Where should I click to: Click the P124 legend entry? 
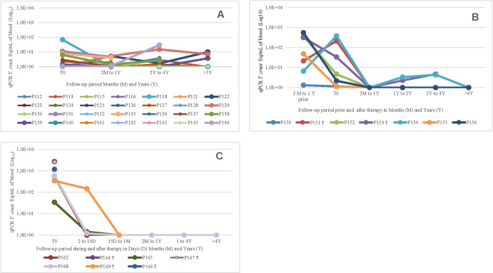[61, 105]
